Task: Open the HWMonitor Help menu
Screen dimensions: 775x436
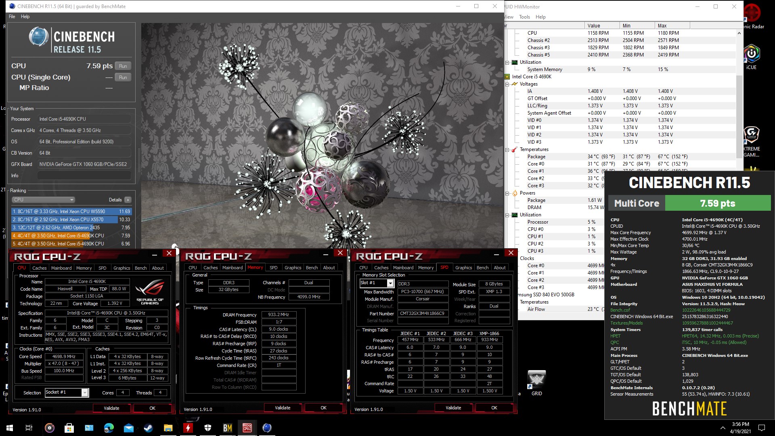Action: pos(540,17)
